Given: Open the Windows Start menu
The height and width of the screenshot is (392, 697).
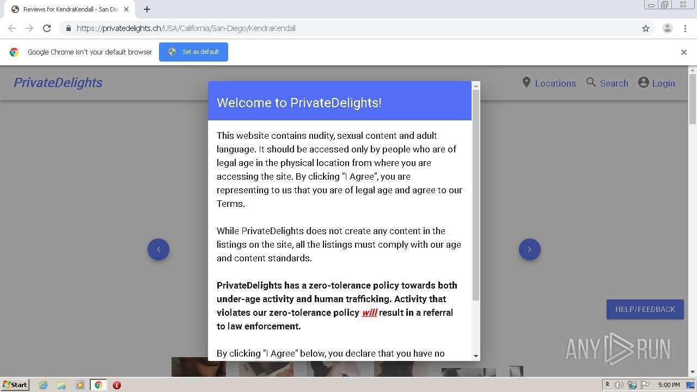Looking at the screenshot, I should (x=15, y=384).
